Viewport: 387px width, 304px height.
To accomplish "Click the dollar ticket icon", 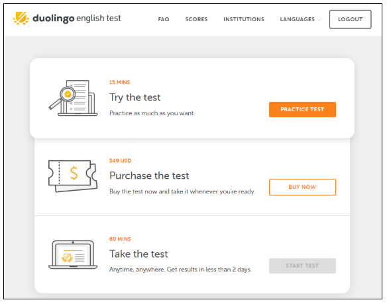I will [73, 176].
